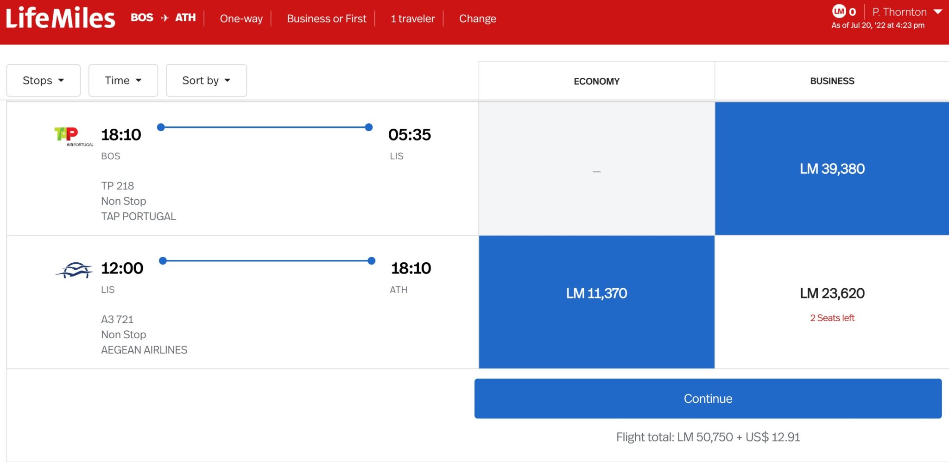Open the Sort by dropdown
Image resolution: width=949 pixels, height=462 pixels.
[206, 80]
